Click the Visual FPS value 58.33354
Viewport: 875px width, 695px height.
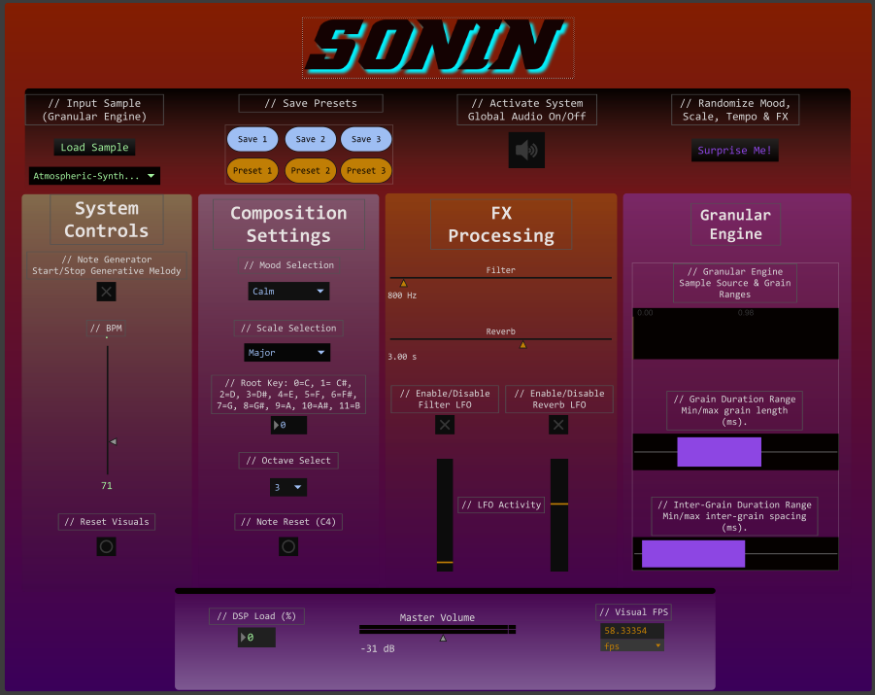coord(631,631)
